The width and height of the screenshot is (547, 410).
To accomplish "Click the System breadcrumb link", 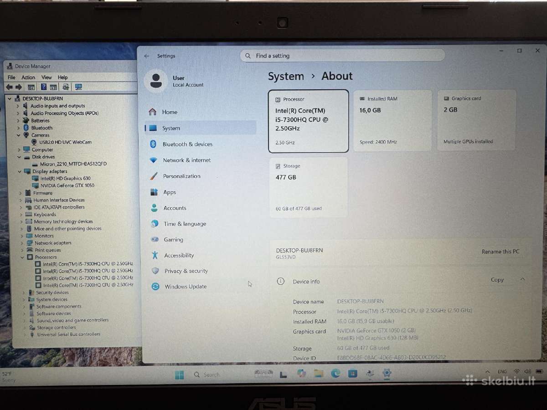I will tap(286, 76).
